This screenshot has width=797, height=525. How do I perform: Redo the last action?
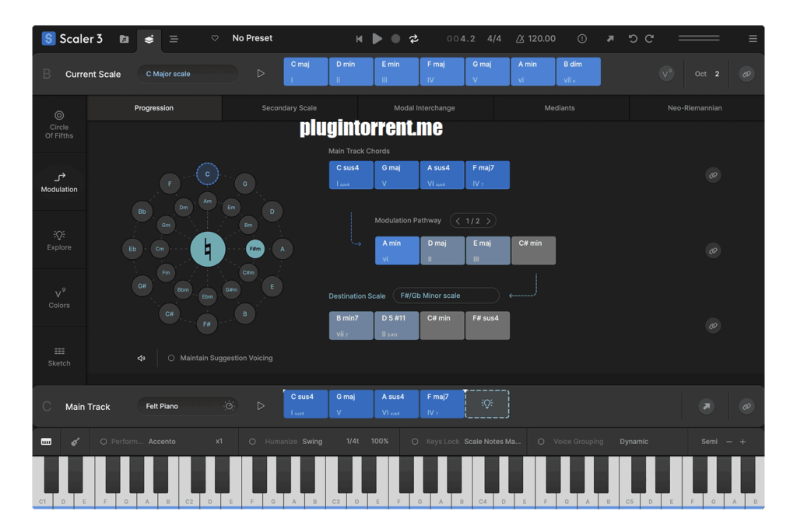click(x=650, y=39)
